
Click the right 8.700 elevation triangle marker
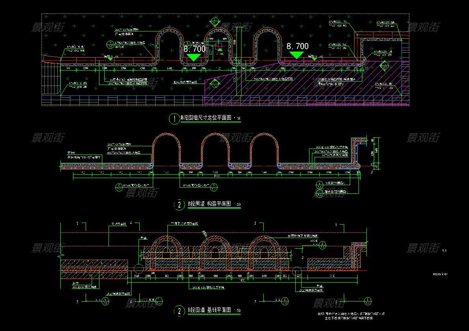click(x=296, y=55)
